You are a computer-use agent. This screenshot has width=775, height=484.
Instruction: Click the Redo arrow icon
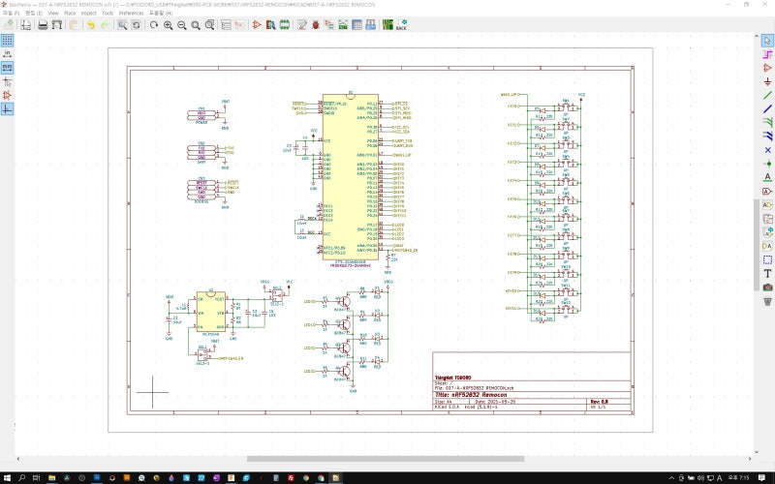click(x=105, y=25)
